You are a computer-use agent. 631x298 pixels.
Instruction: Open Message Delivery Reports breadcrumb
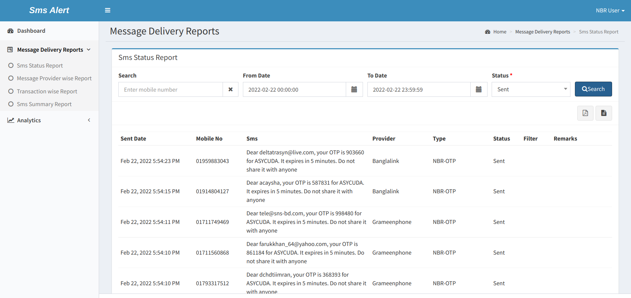(x=543, y=32)
